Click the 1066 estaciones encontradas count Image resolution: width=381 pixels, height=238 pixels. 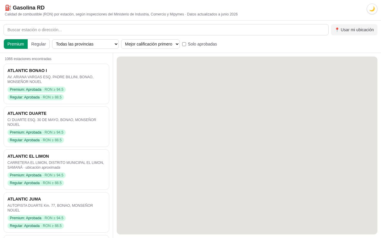coord(28,59)
